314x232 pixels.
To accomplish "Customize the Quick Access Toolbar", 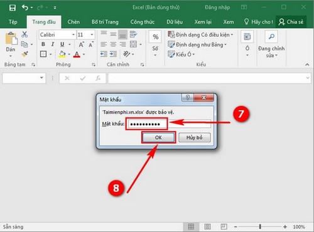I will point(55,8).
